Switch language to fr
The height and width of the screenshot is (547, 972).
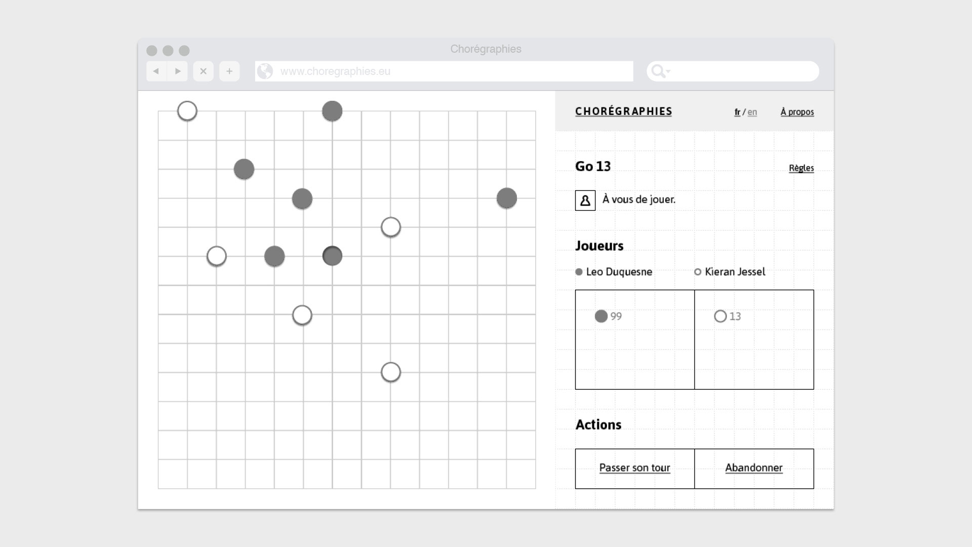point(738,112)
